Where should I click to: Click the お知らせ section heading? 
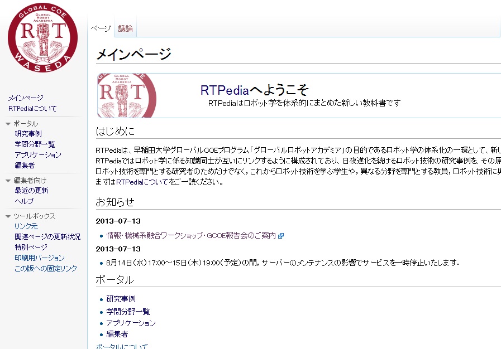point(115,202)
